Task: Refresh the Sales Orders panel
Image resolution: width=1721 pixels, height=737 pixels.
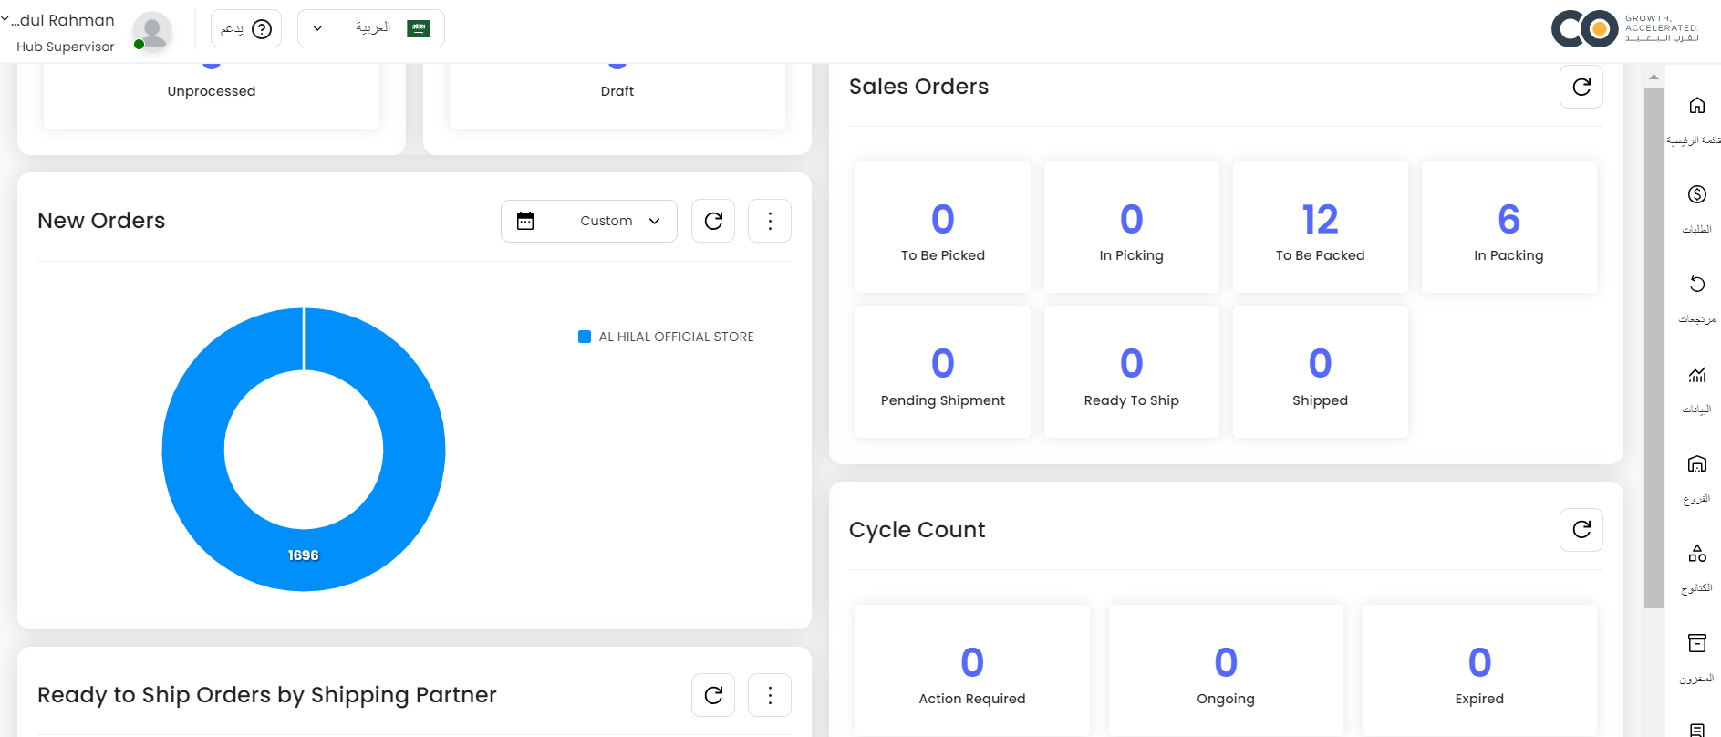Action: pos(1581,87)
